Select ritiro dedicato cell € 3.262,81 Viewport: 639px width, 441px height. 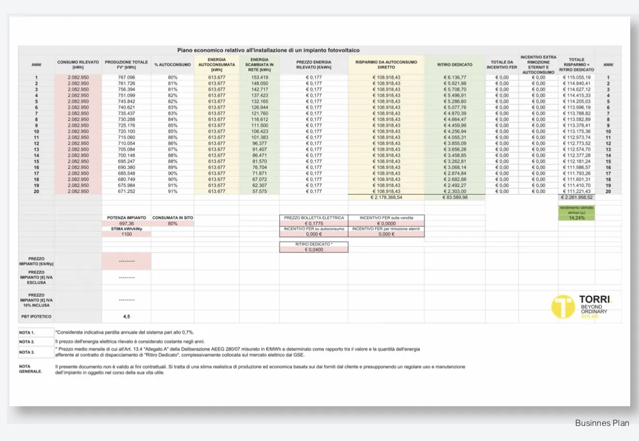point(455,161)
